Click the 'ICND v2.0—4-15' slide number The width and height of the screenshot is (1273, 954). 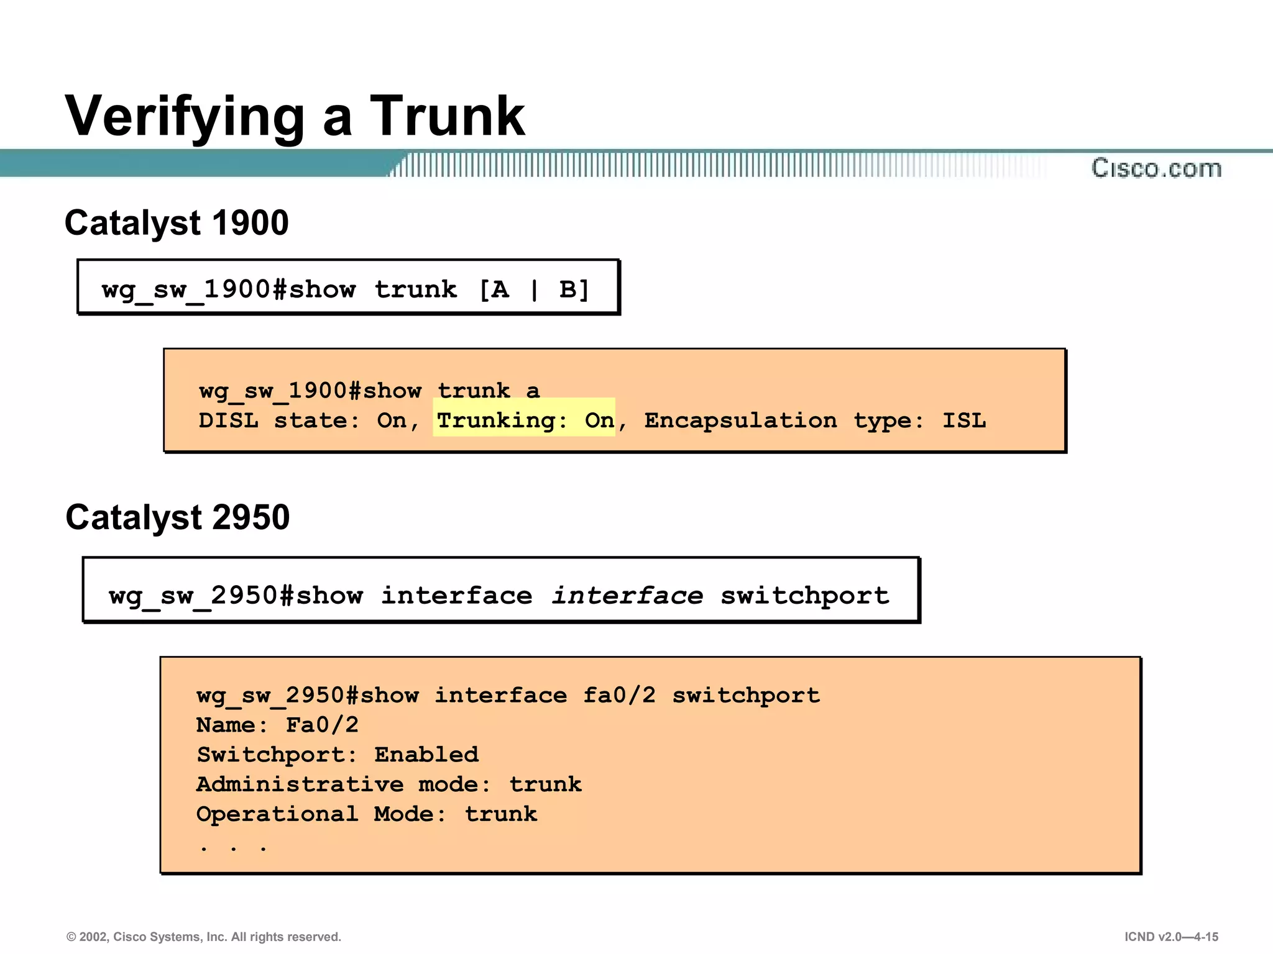click(1171, 937)
